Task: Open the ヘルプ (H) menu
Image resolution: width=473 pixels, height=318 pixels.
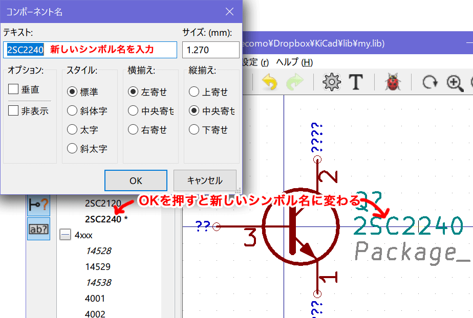Action: coord(294,62)
